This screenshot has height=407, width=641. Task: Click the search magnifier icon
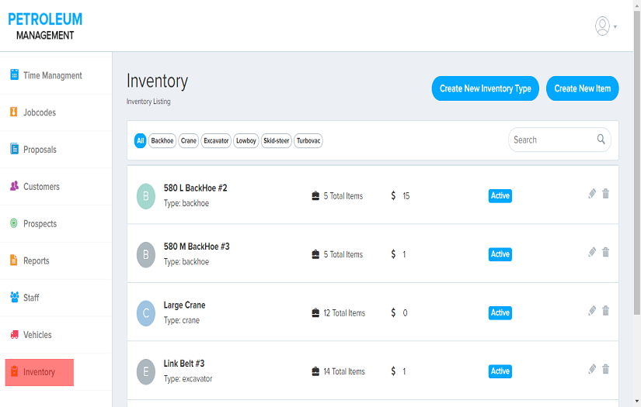(x=601, y=139)
